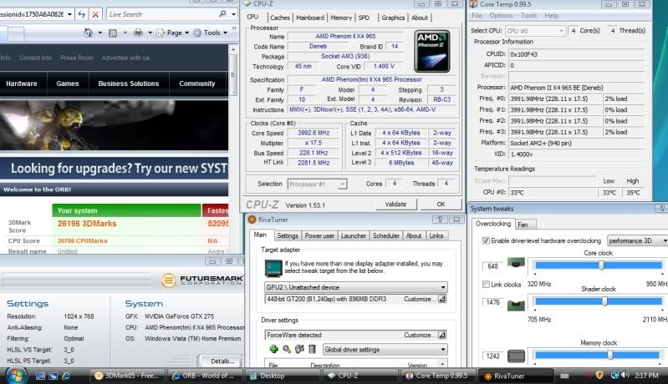
Task: Click the Validate button in CPU-Z
Action: coord(395,204)
